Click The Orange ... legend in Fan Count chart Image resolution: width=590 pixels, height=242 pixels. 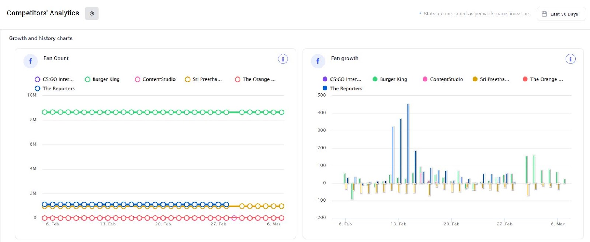[x=255, y=79]
